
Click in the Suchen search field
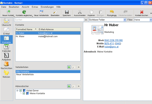(x=49, y=20)
